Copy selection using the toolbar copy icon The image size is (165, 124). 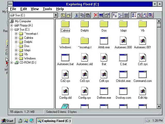coord(82,15)
